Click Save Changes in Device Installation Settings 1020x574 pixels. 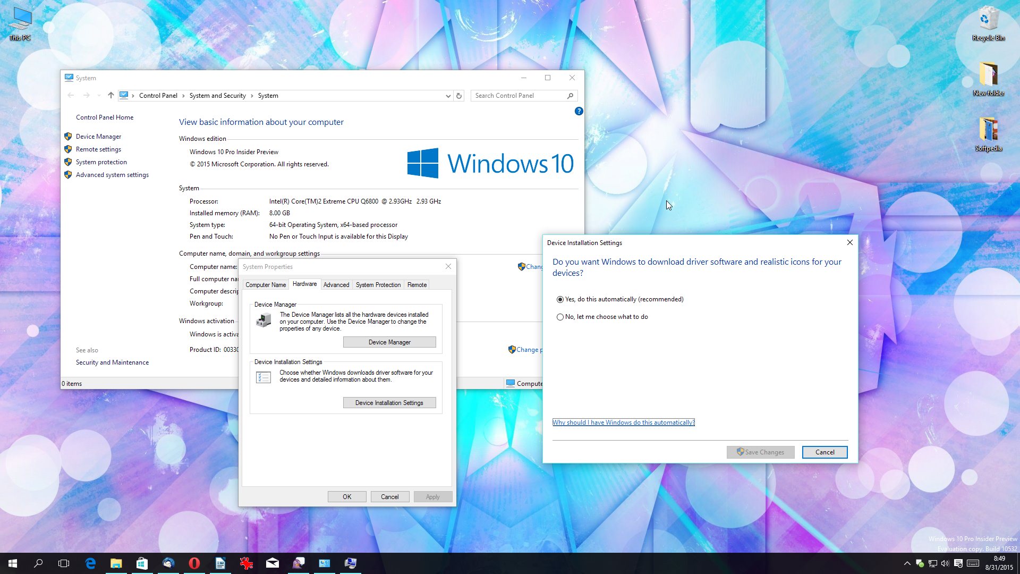click(x=760, y=452)
